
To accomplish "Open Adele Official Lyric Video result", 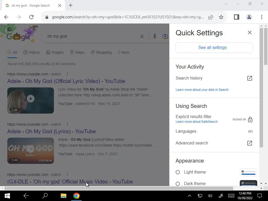I will click(66, 81).
